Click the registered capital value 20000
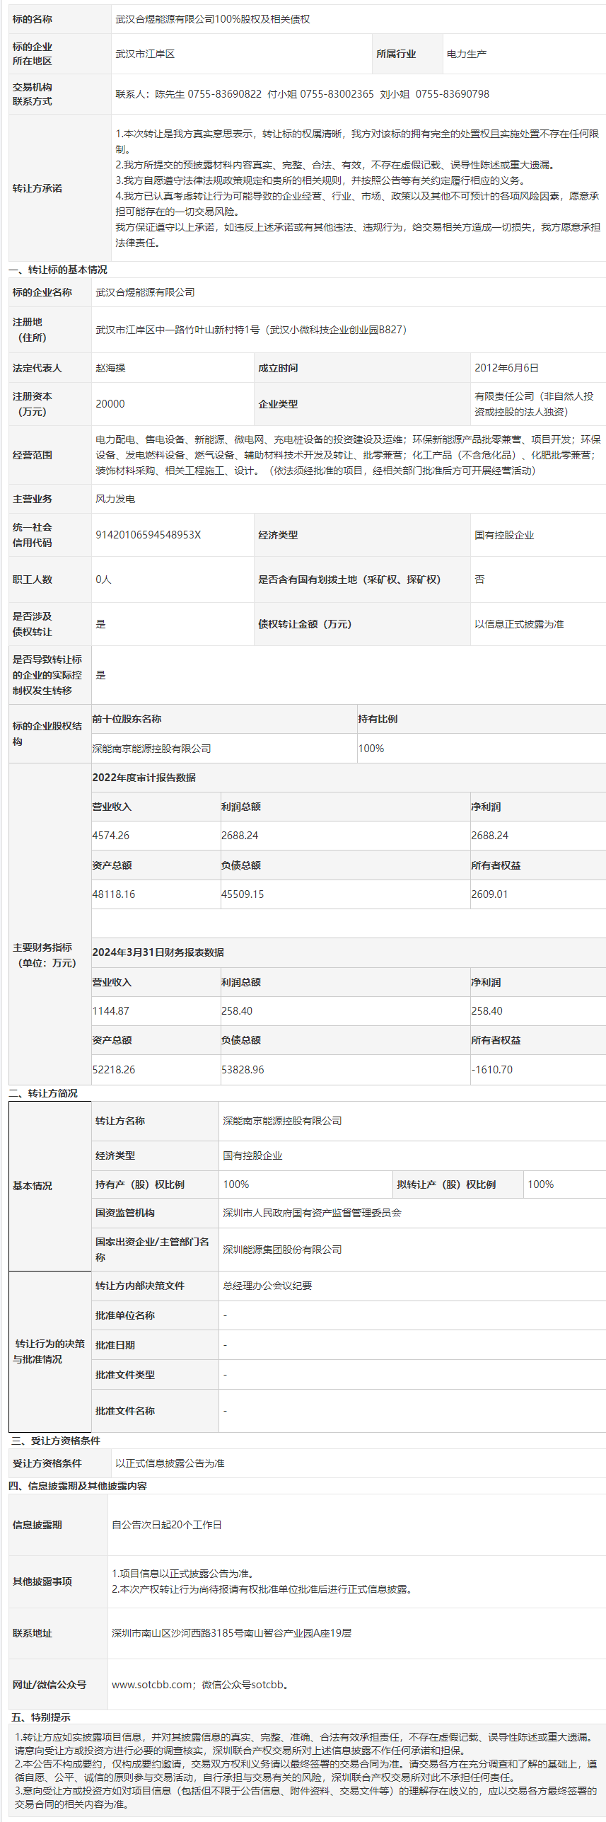The image size is (606, 1822). (110, 404)
